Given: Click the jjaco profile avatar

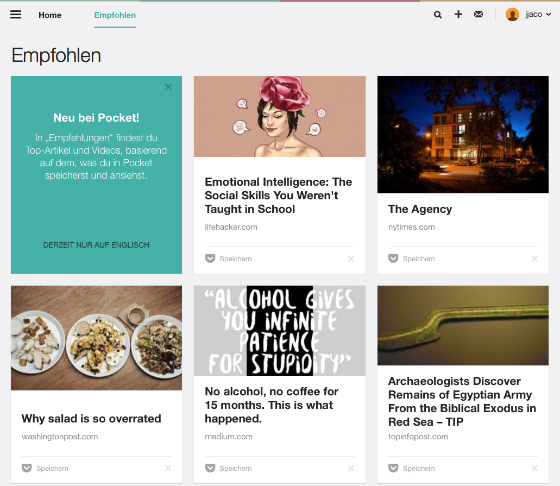Looking at the screenshot, I should (x=512, y=15).
